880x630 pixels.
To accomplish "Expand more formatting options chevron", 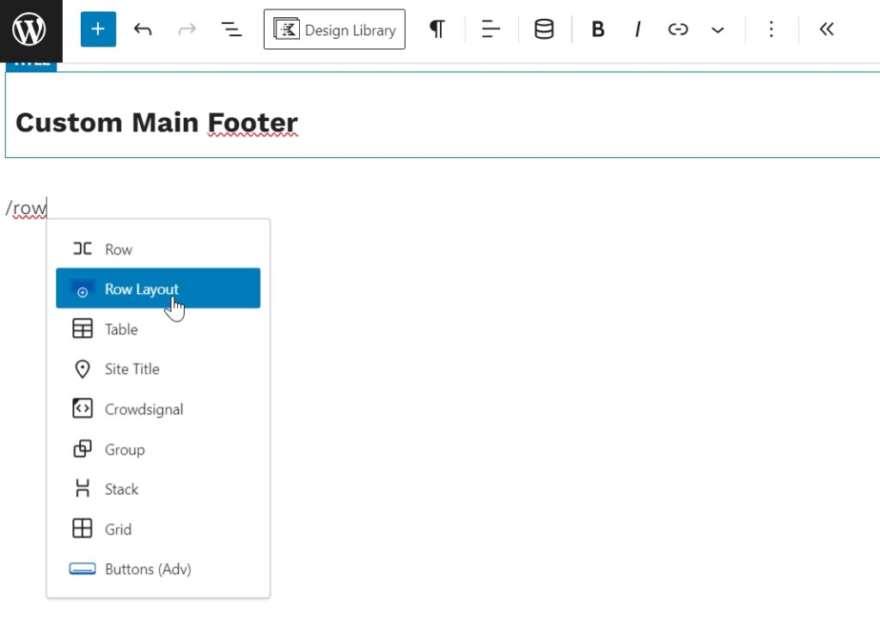I will 718,30.
